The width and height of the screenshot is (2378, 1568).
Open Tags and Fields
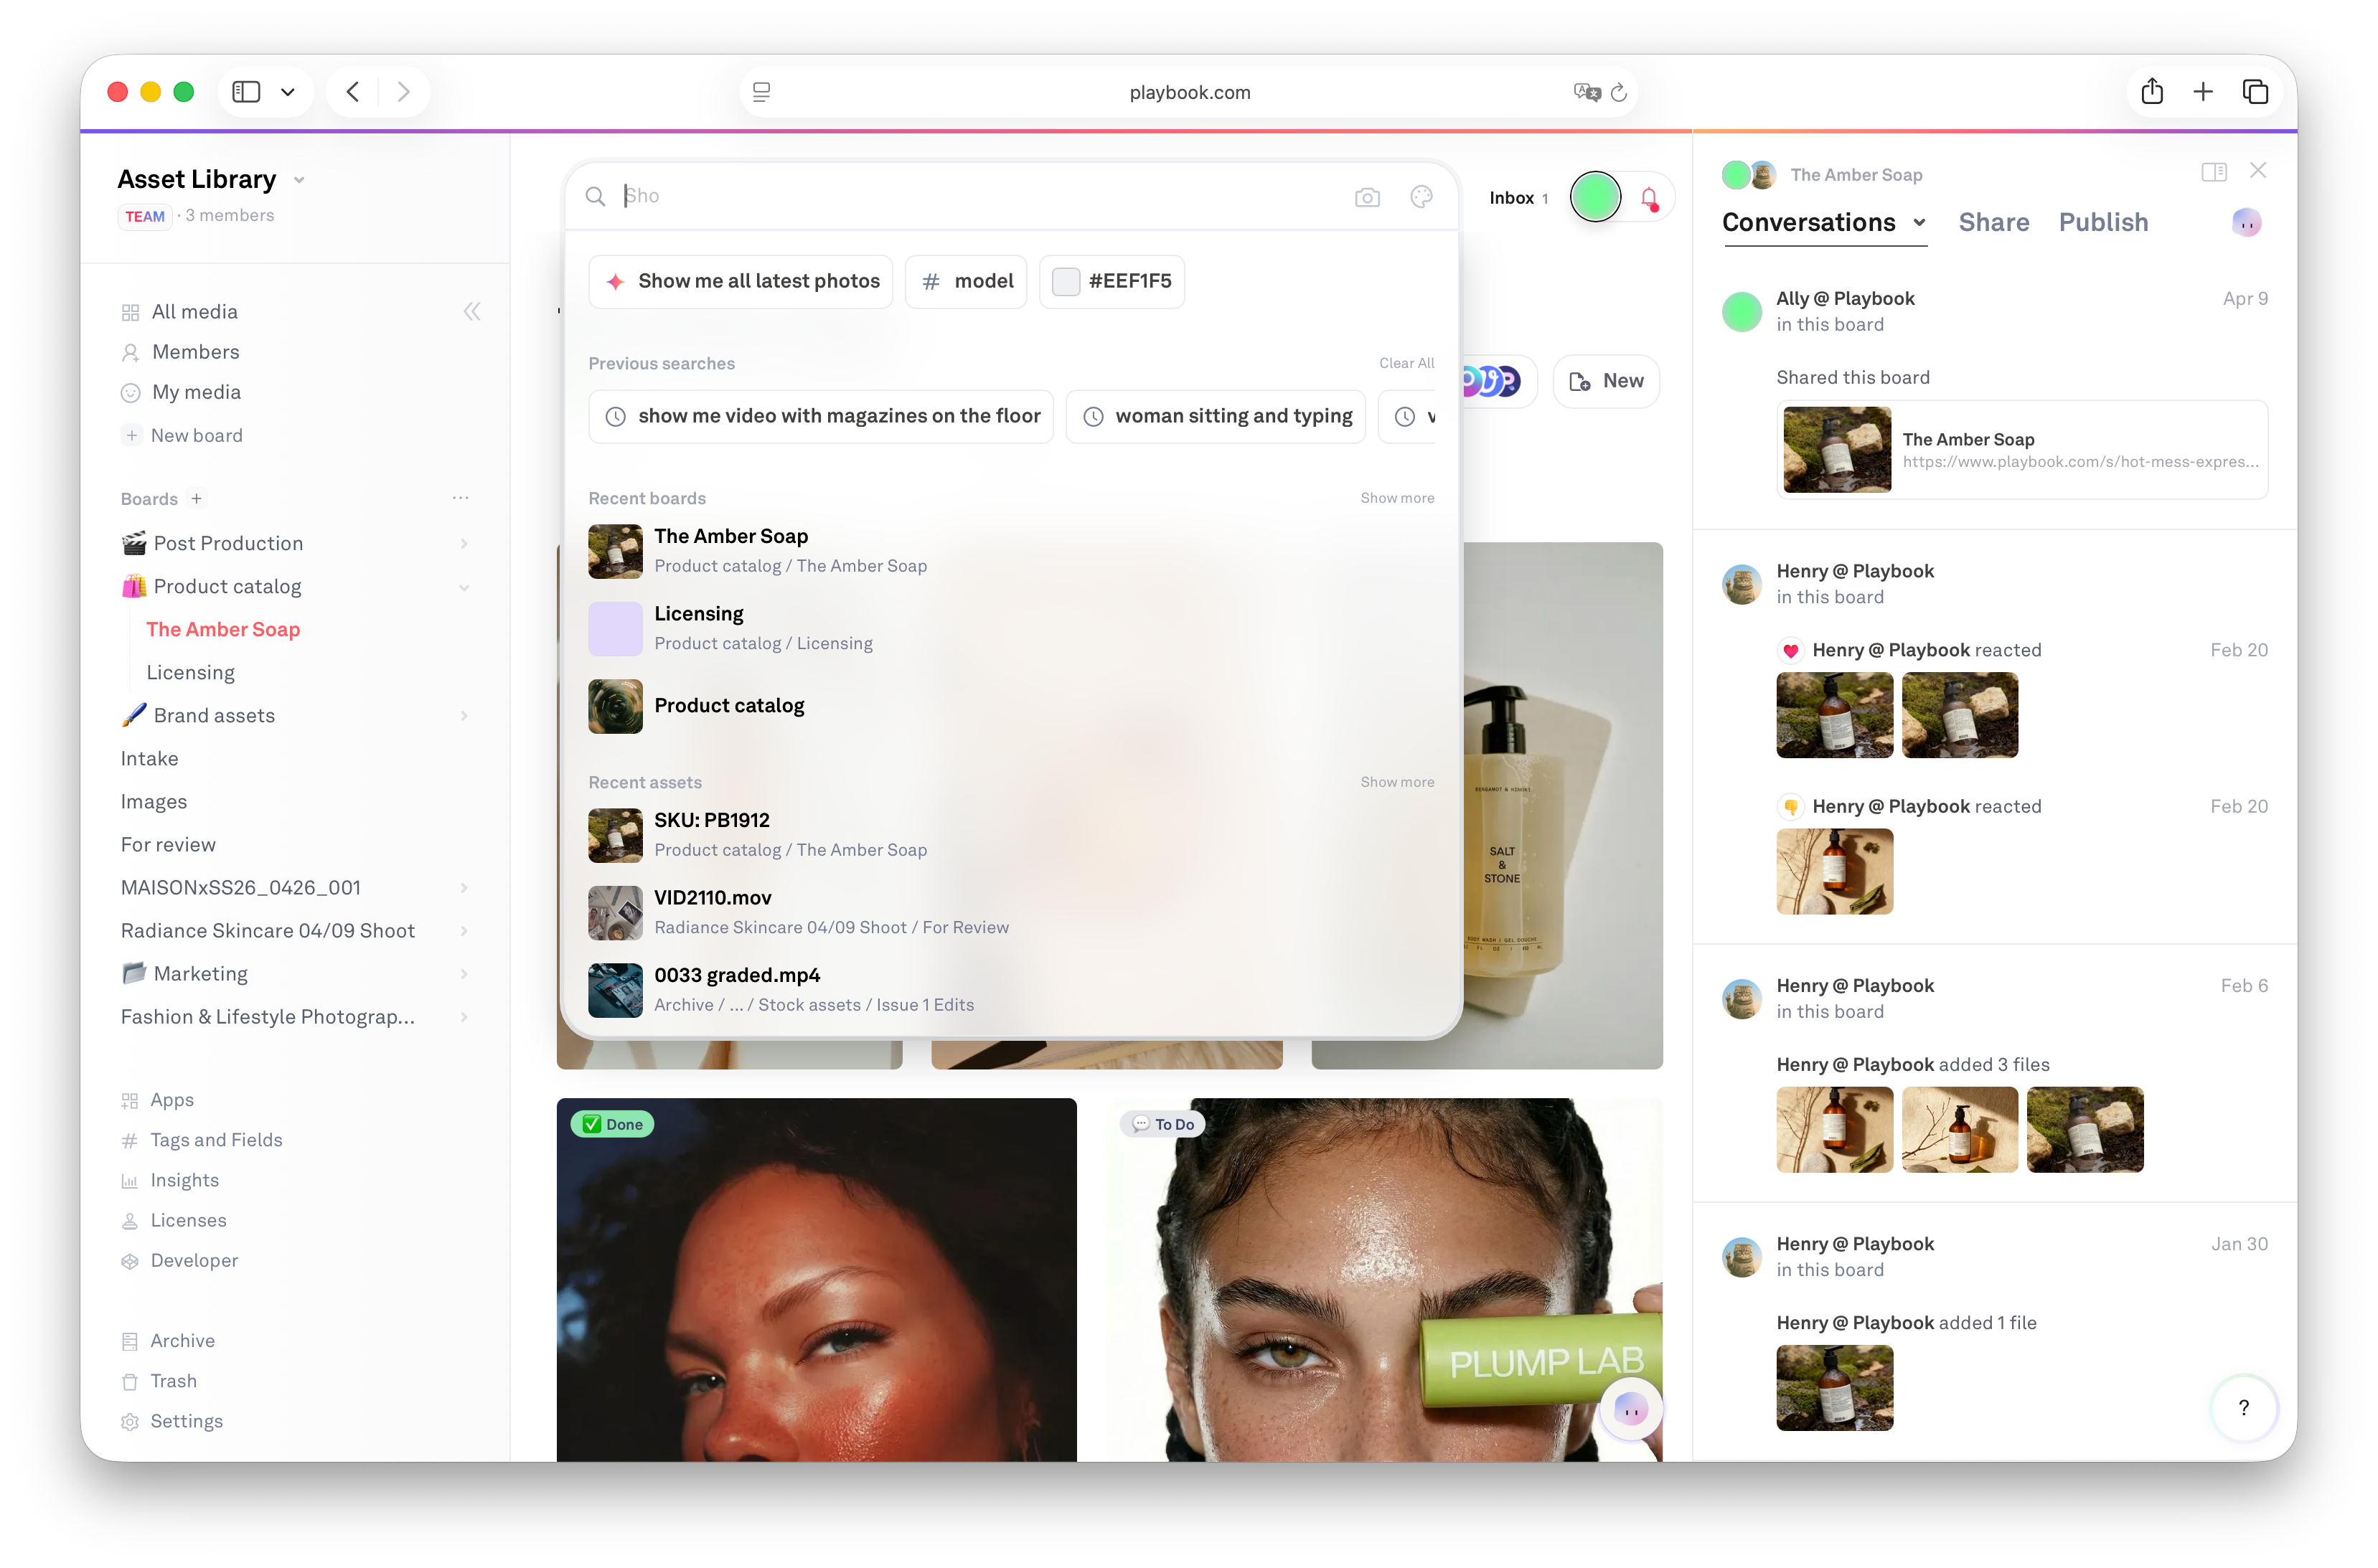click(216, 1140)
